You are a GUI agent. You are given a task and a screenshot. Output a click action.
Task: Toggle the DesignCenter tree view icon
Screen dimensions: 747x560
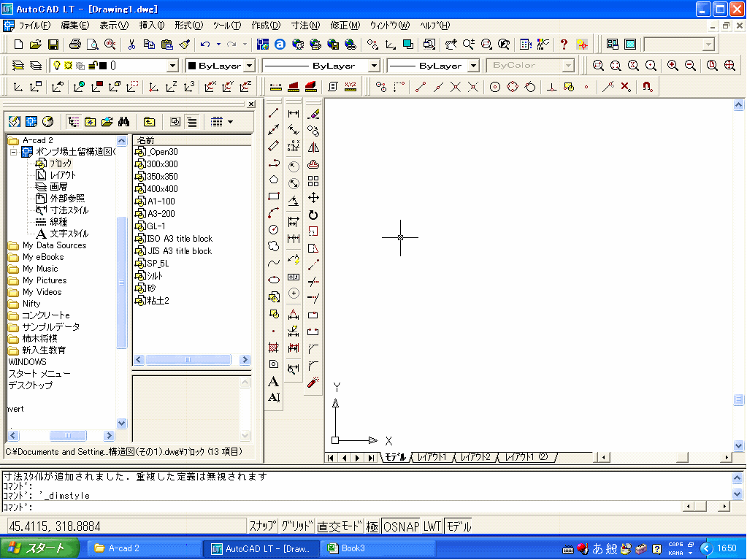pyautogui.click(x=73, y=122)
